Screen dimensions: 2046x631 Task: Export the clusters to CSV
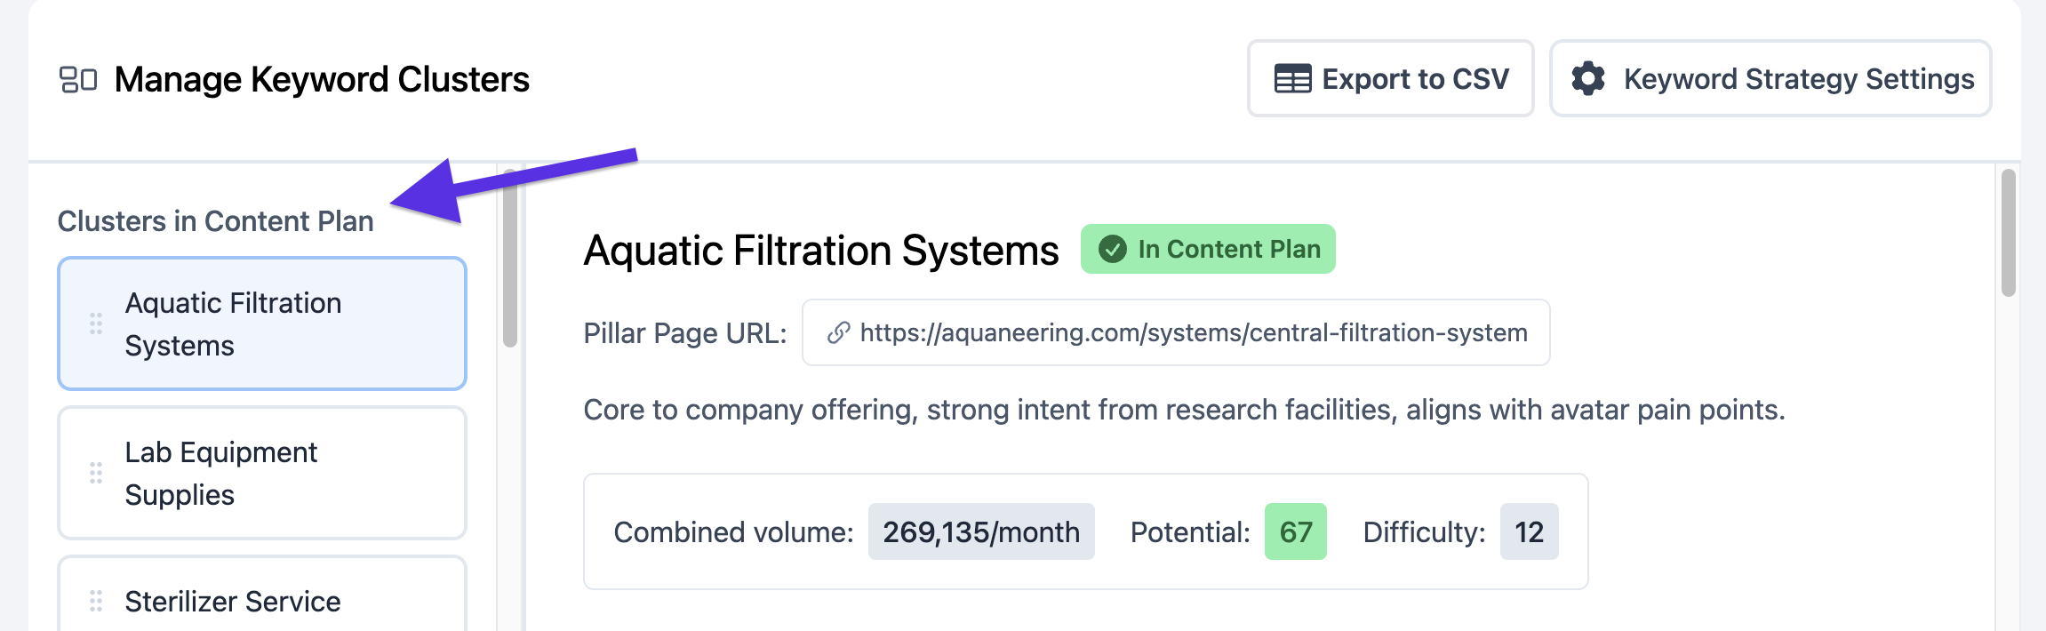[1390, 79]
